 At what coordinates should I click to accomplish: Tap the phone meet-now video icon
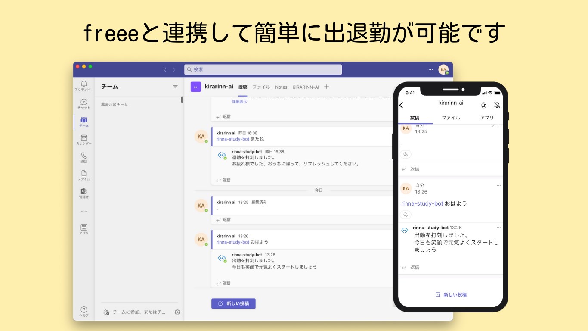(x=484, y=105)
